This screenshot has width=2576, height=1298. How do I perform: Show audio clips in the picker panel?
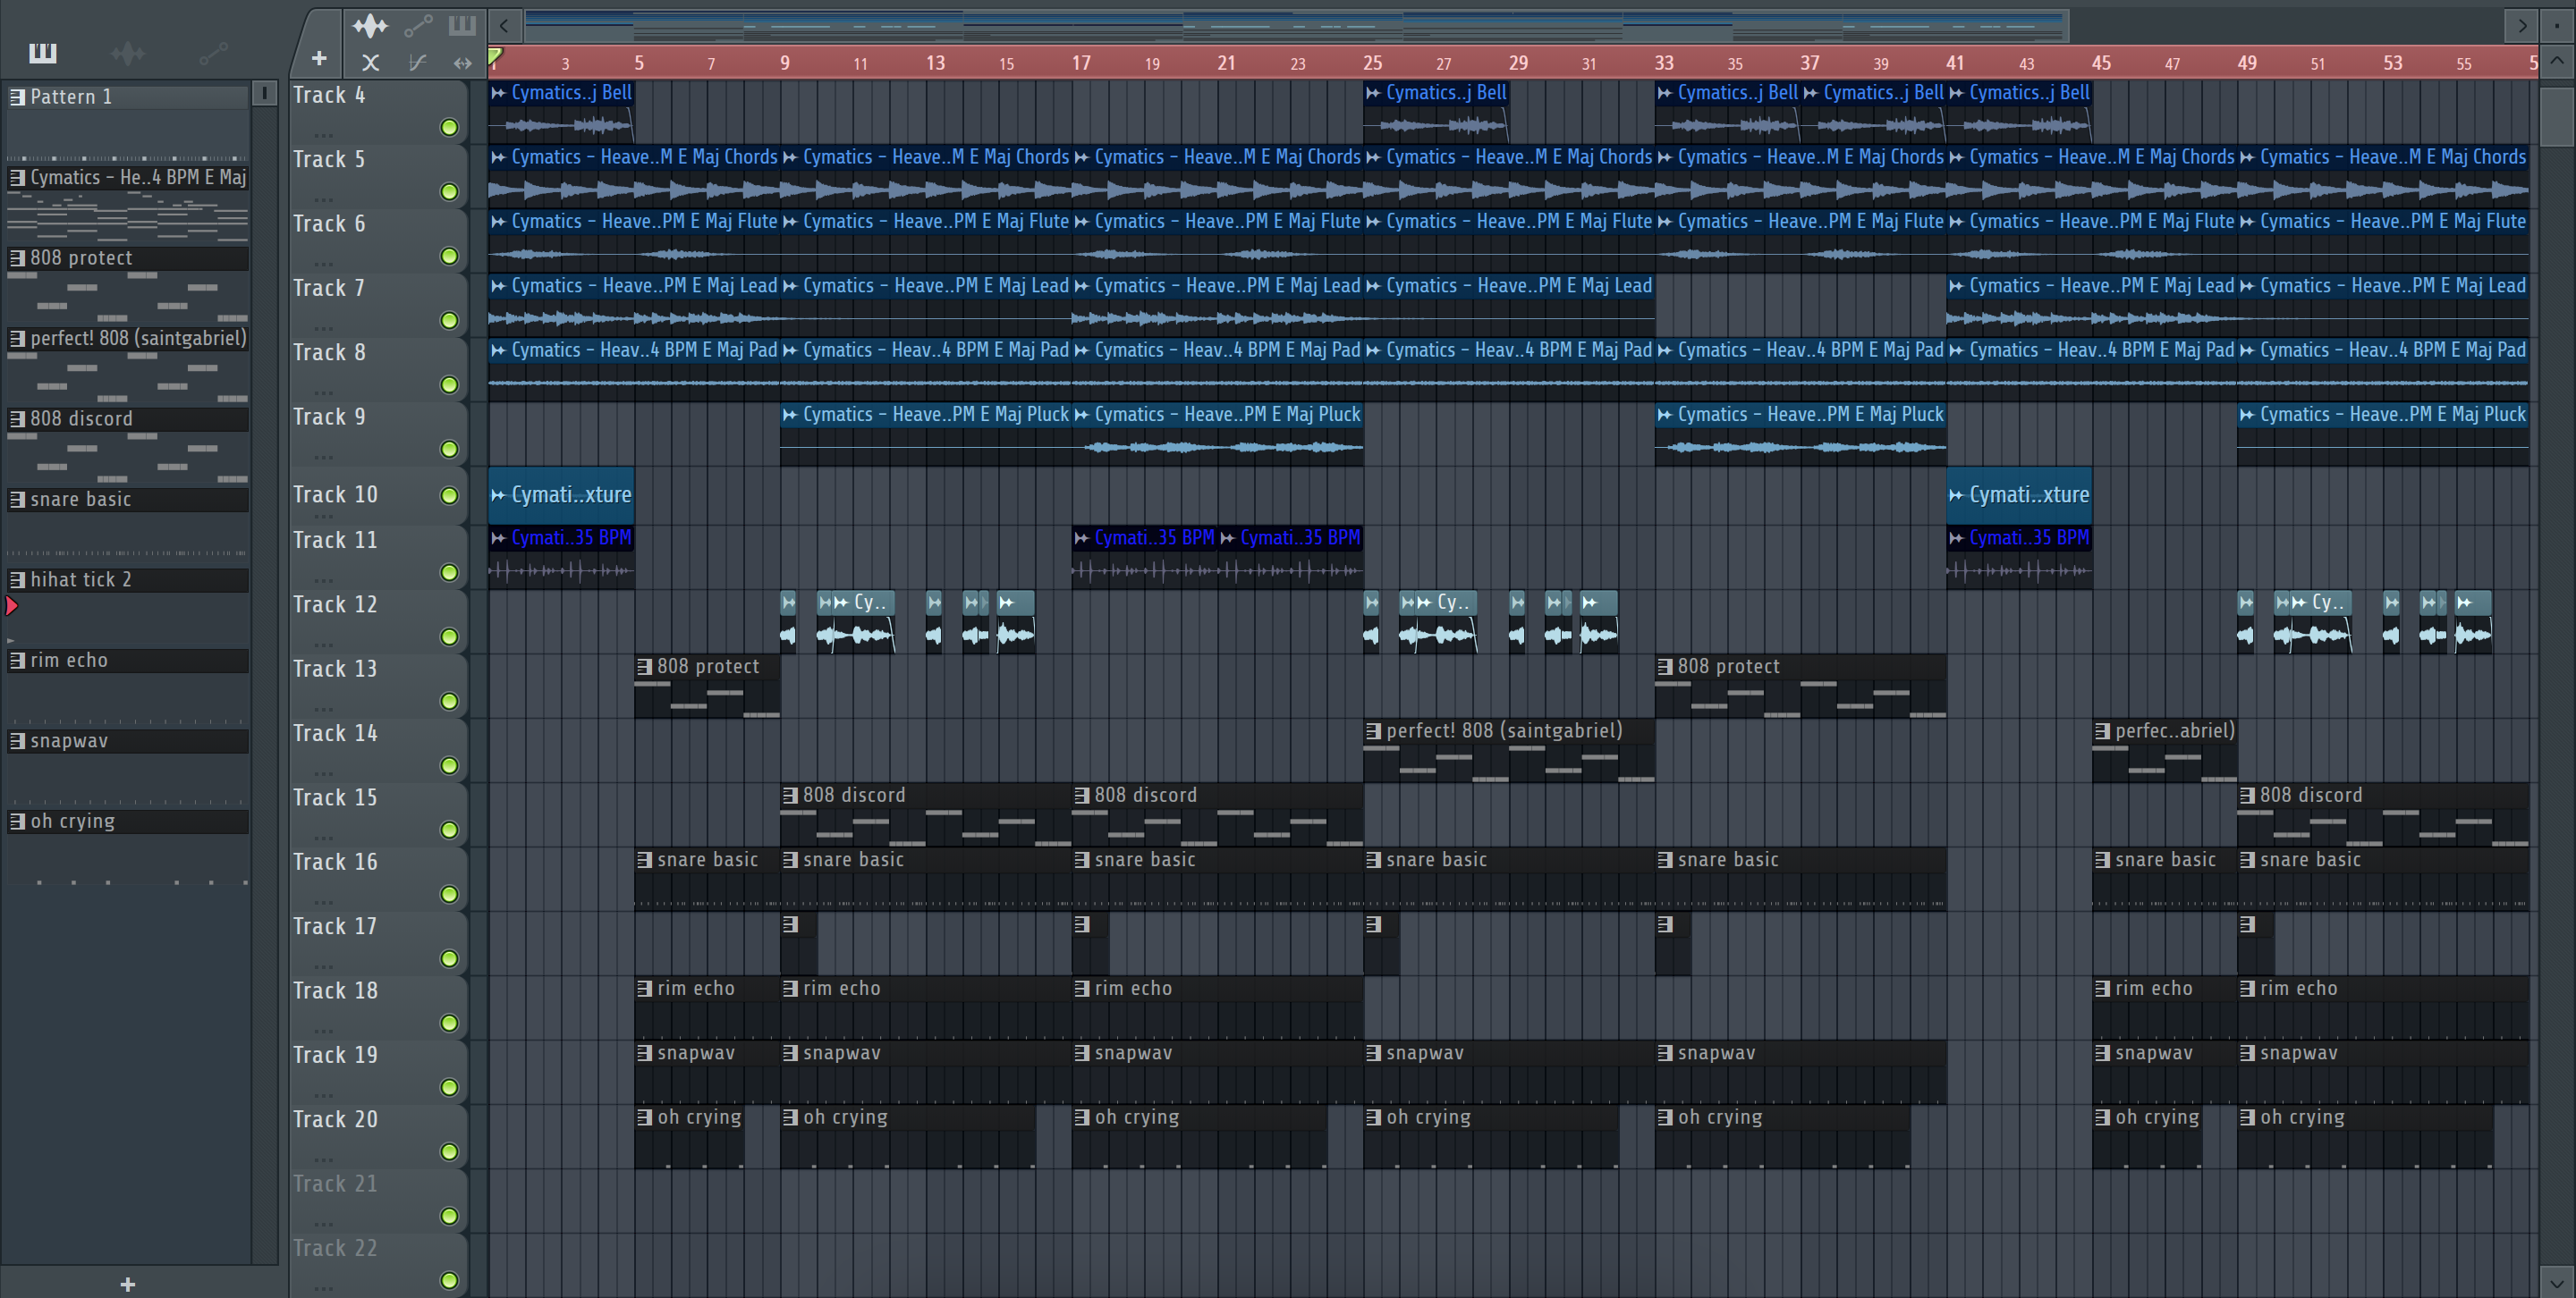click(x=127, y=53)
